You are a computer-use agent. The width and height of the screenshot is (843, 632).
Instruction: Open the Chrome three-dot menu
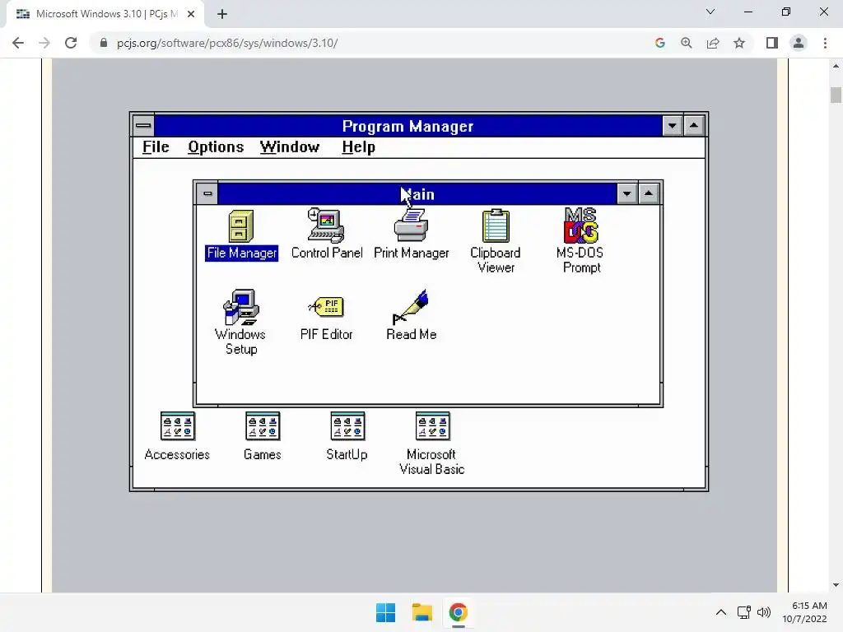coord(825,43)
